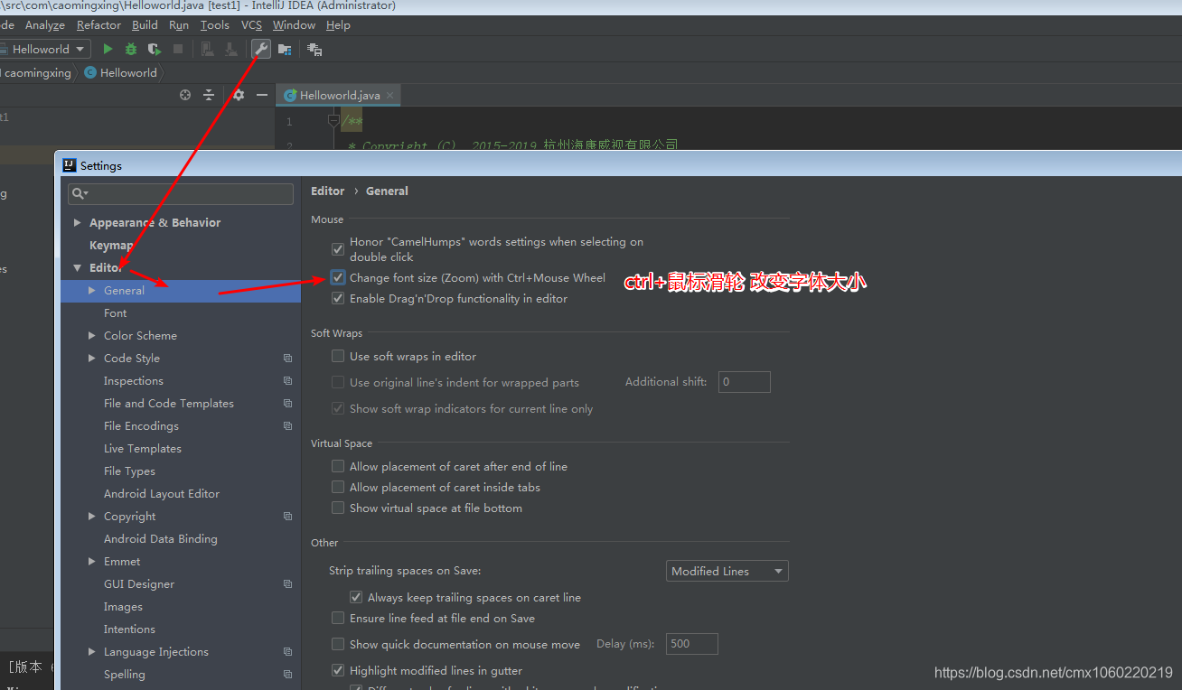The width and height of the screenshot is (1182, 690).
Task: Open the Build menu
Action: (145, 25)
